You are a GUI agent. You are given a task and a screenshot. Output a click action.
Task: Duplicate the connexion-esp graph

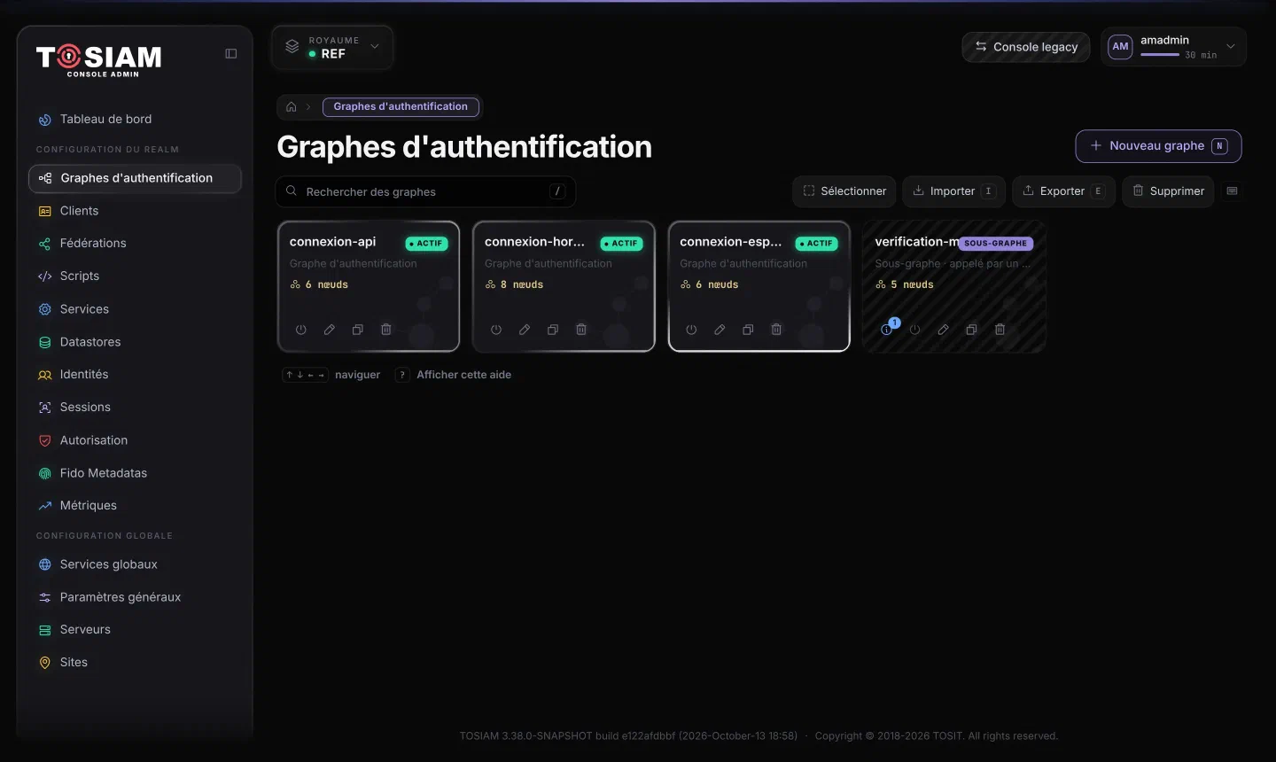[748, 330]
